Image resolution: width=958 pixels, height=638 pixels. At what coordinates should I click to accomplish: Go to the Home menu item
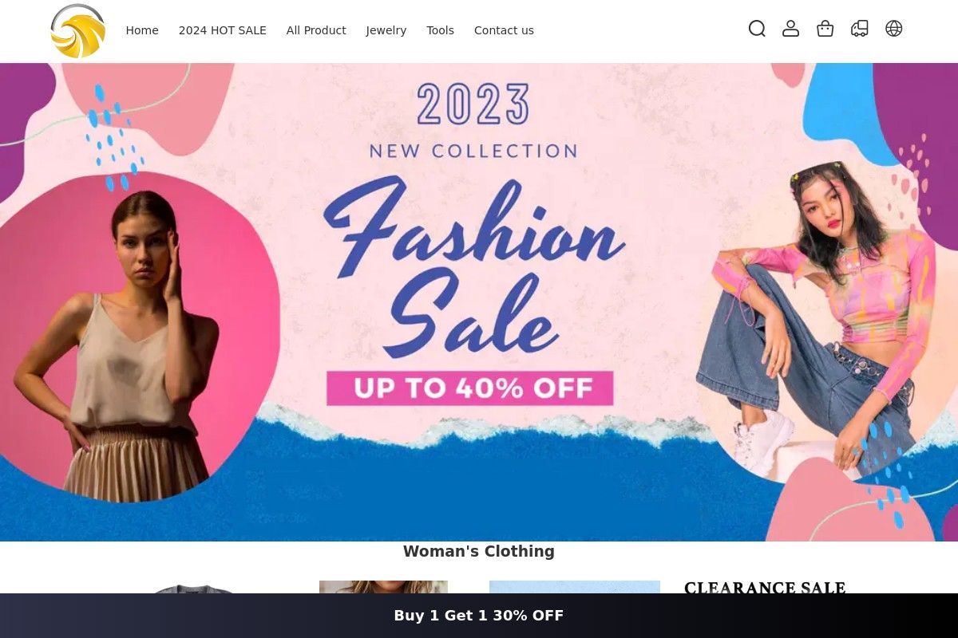pyautogui.click(x=142, y=30)
